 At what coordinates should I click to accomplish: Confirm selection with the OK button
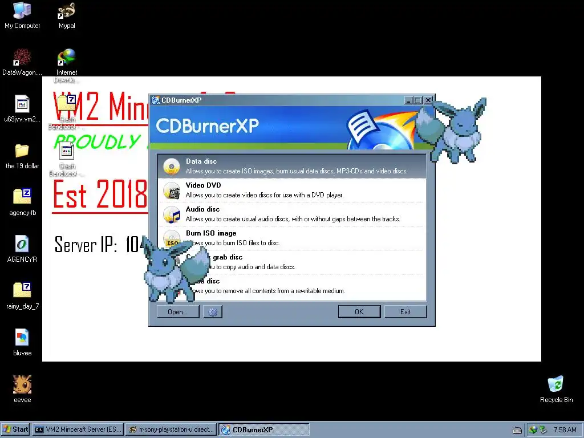[x=359, y=312]
